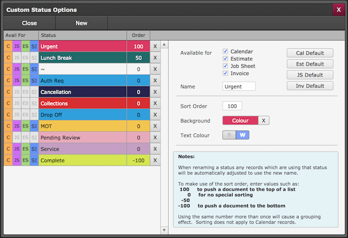348x238 pixels.
Task: Toggle the Estimate checkbox
Action: [x=225, y=59]
